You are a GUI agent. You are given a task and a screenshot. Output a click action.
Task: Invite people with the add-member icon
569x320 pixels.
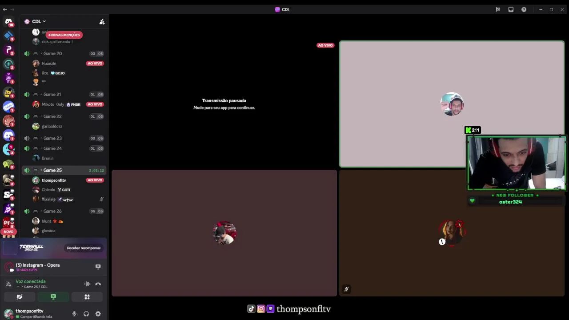coord(102,21)
